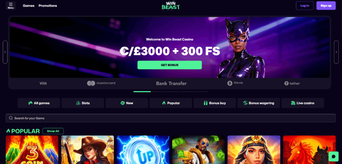
Task: Click the Mastercard payment logo
Action: pyautogui.click(x=101, y=83)
